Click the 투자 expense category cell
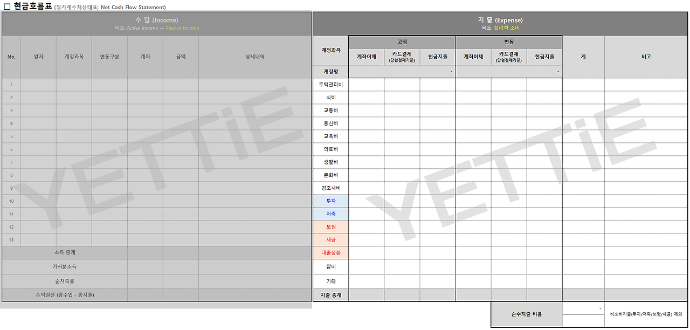 [330, 201]
